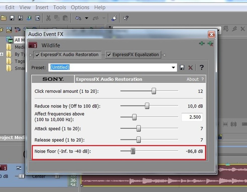Click the interactive tutorials hand icon

(x=114, y=18)
